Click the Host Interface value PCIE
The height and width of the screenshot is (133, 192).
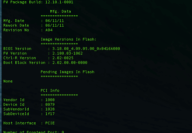[x=50, y=123]
